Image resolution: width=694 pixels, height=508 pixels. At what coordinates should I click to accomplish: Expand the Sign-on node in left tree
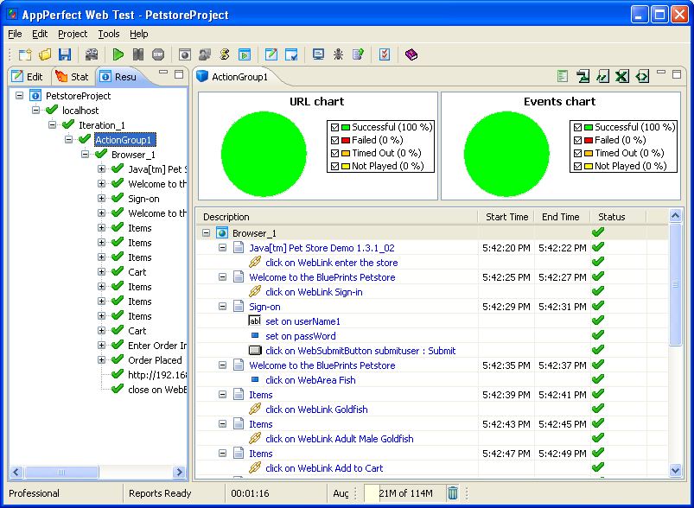tap(101, 199)
